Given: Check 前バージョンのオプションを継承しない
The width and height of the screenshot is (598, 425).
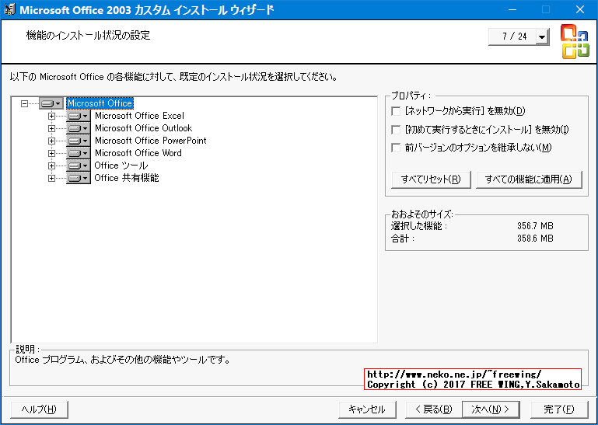Looking at the screenshot, I should (396, 148).
